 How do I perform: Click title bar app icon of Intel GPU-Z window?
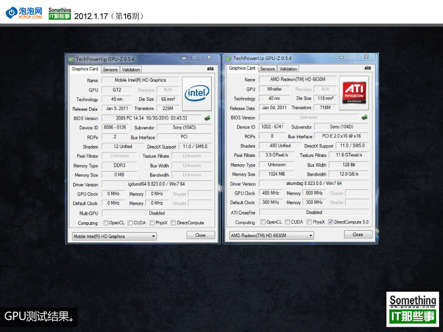click(71, 59)
